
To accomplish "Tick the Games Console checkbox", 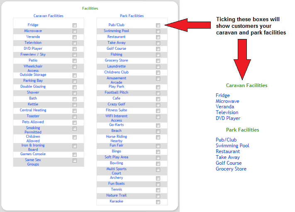I will [75, 155].
